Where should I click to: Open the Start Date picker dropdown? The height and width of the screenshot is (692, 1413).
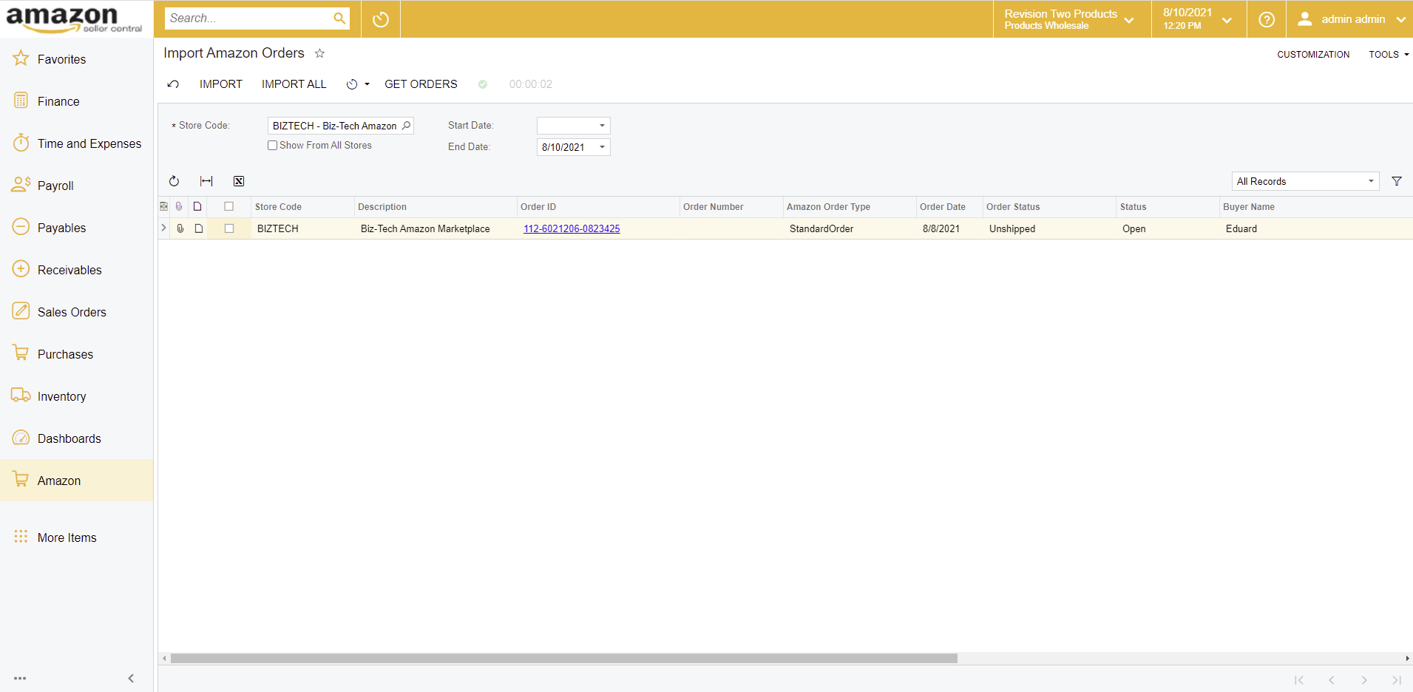click(x=602, y=126)
